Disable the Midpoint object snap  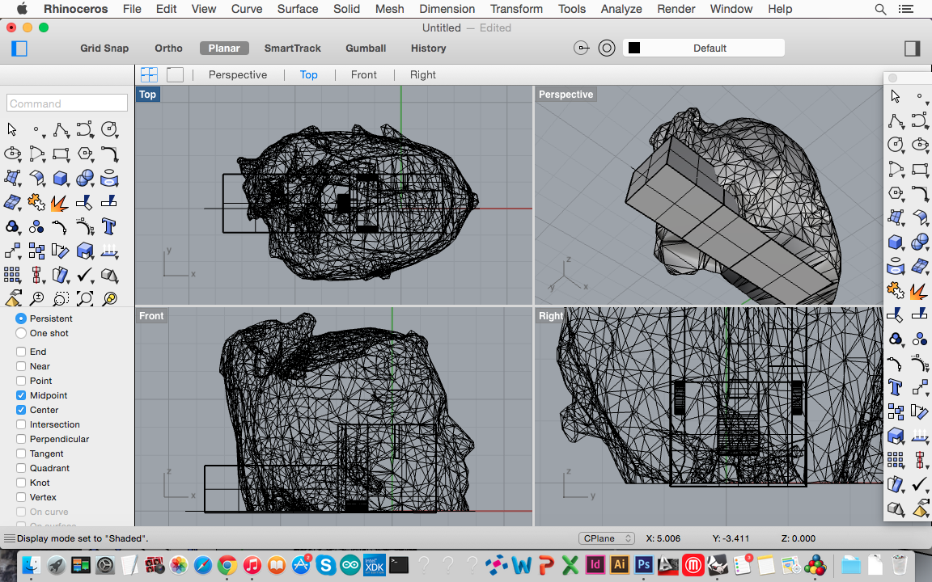coord(21,395)
